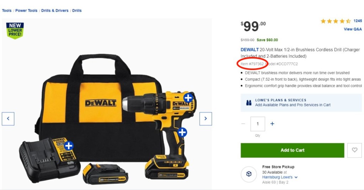Go to the Drills breadcrumb
Screen dimensions: 364x190
[77, 10]
